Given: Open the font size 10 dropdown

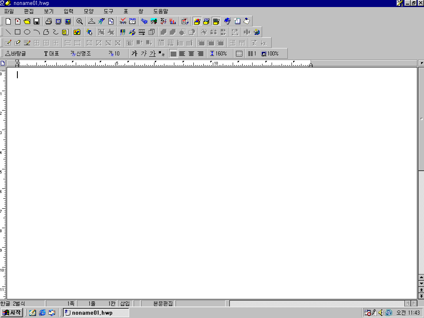Looking at the screenshot, I should (114, 53).
